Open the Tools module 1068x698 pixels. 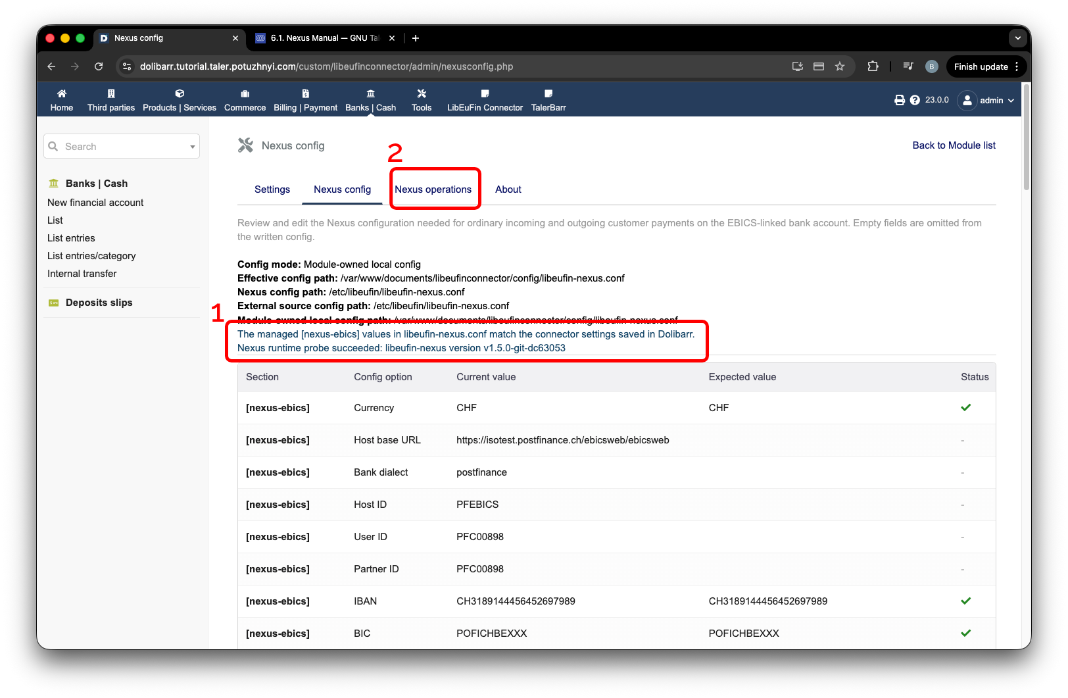422,100
